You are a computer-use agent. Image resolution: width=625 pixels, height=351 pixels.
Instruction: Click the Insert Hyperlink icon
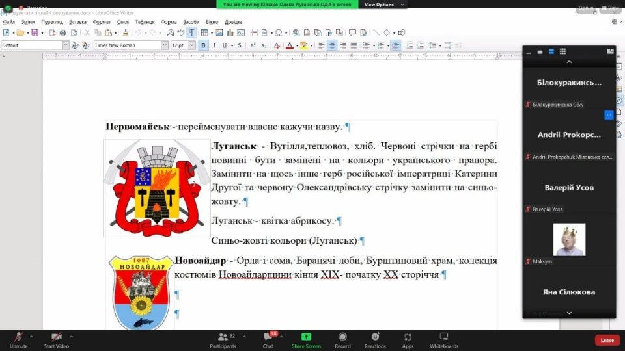pyautogui.click(x=296, y=32)
